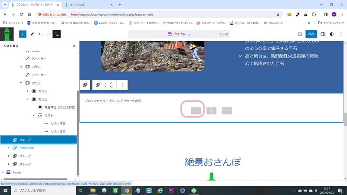Open block options three-dot menu
The height and width of the screenshot is (195, 347).
click(122, 85)
